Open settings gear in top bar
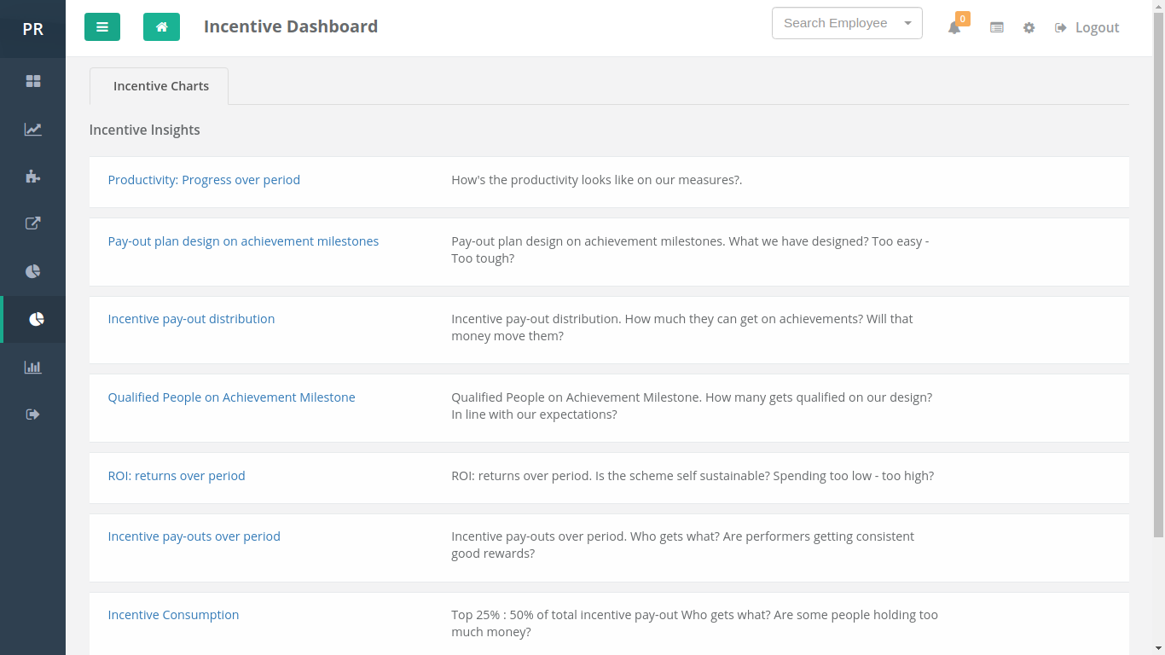 [x=1029, y=27]
